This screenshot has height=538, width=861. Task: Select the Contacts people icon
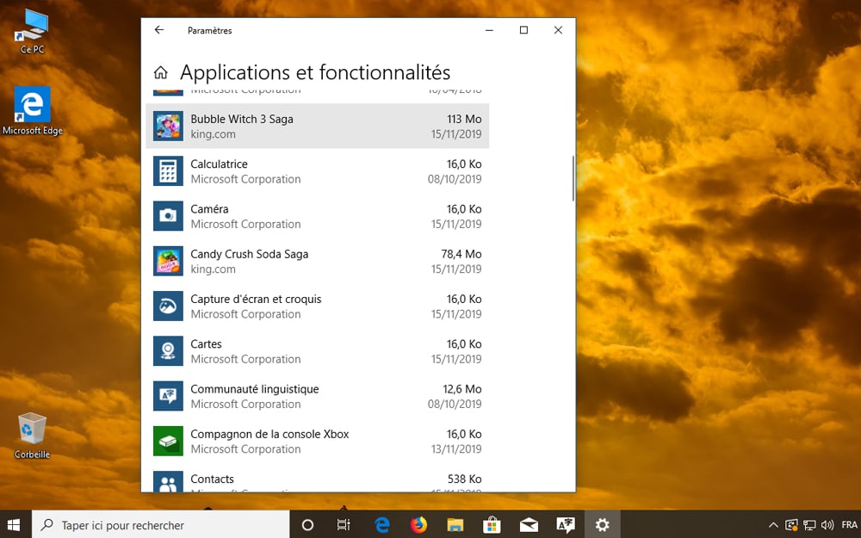pyautogui.click(x=168, y=481)
